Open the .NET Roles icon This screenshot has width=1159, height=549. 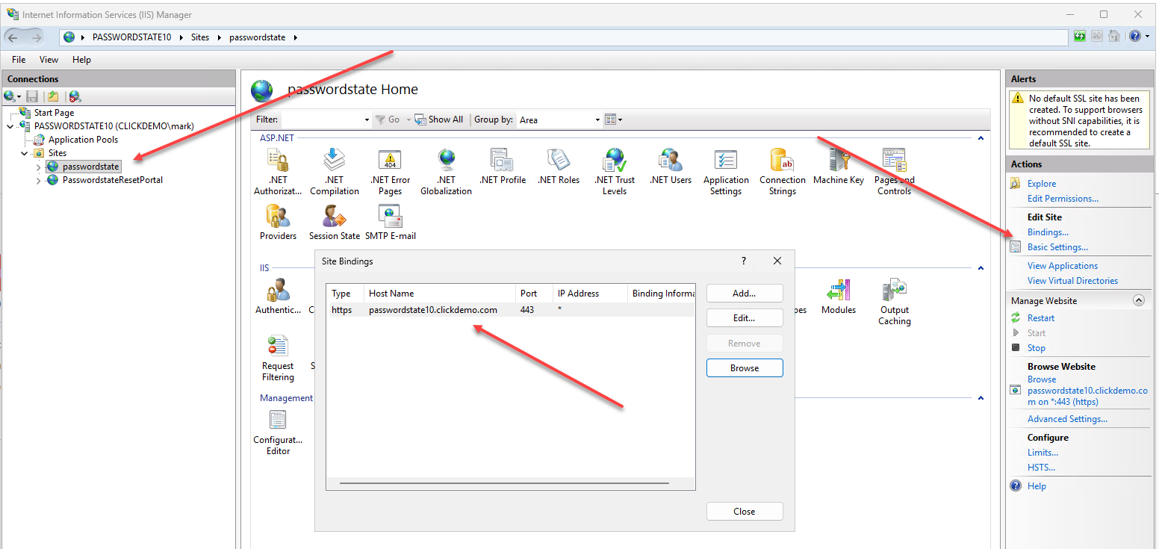click(x=558, y=160)
